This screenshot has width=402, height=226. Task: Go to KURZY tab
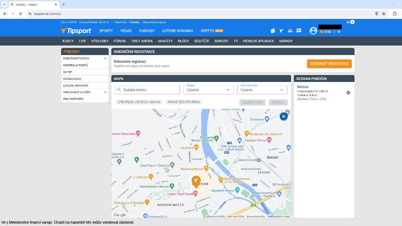click(x=68, y=41)
